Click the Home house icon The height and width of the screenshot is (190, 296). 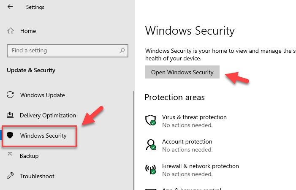11,31
